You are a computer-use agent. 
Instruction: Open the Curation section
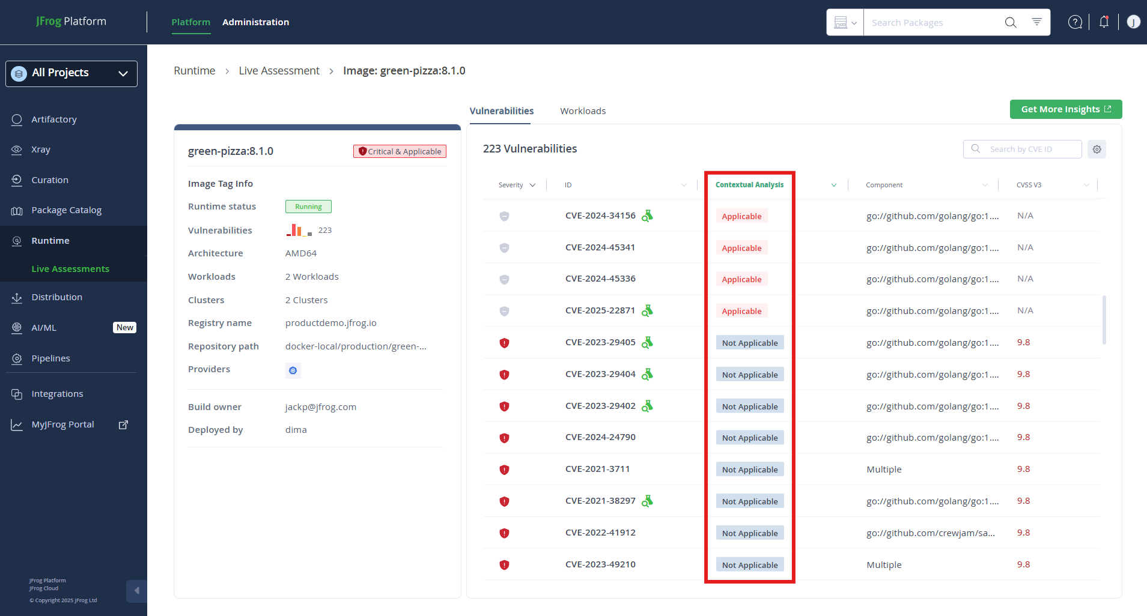click(49, 180)
